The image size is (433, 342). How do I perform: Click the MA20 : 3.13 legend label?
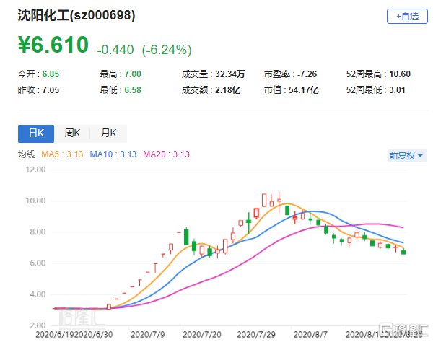(x=166, y=154)
